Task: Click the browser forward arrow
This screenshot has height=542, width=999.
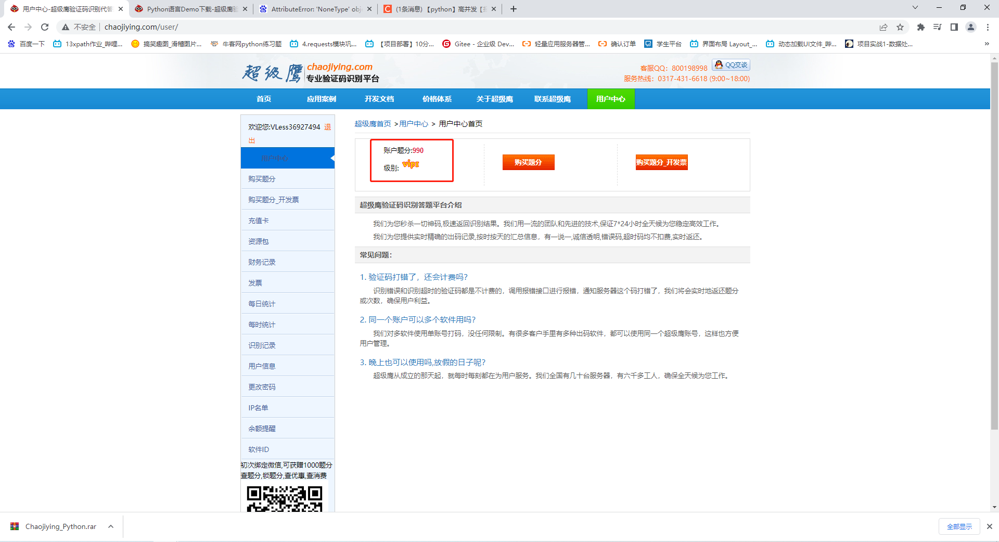Action: (x=28, y=27)
